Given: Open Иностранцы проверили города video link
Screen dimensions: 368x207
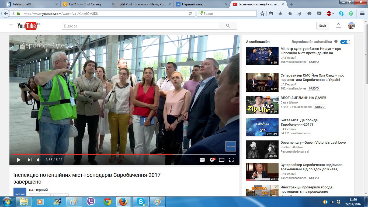Looking at the screenshot, I should (307, 189).
